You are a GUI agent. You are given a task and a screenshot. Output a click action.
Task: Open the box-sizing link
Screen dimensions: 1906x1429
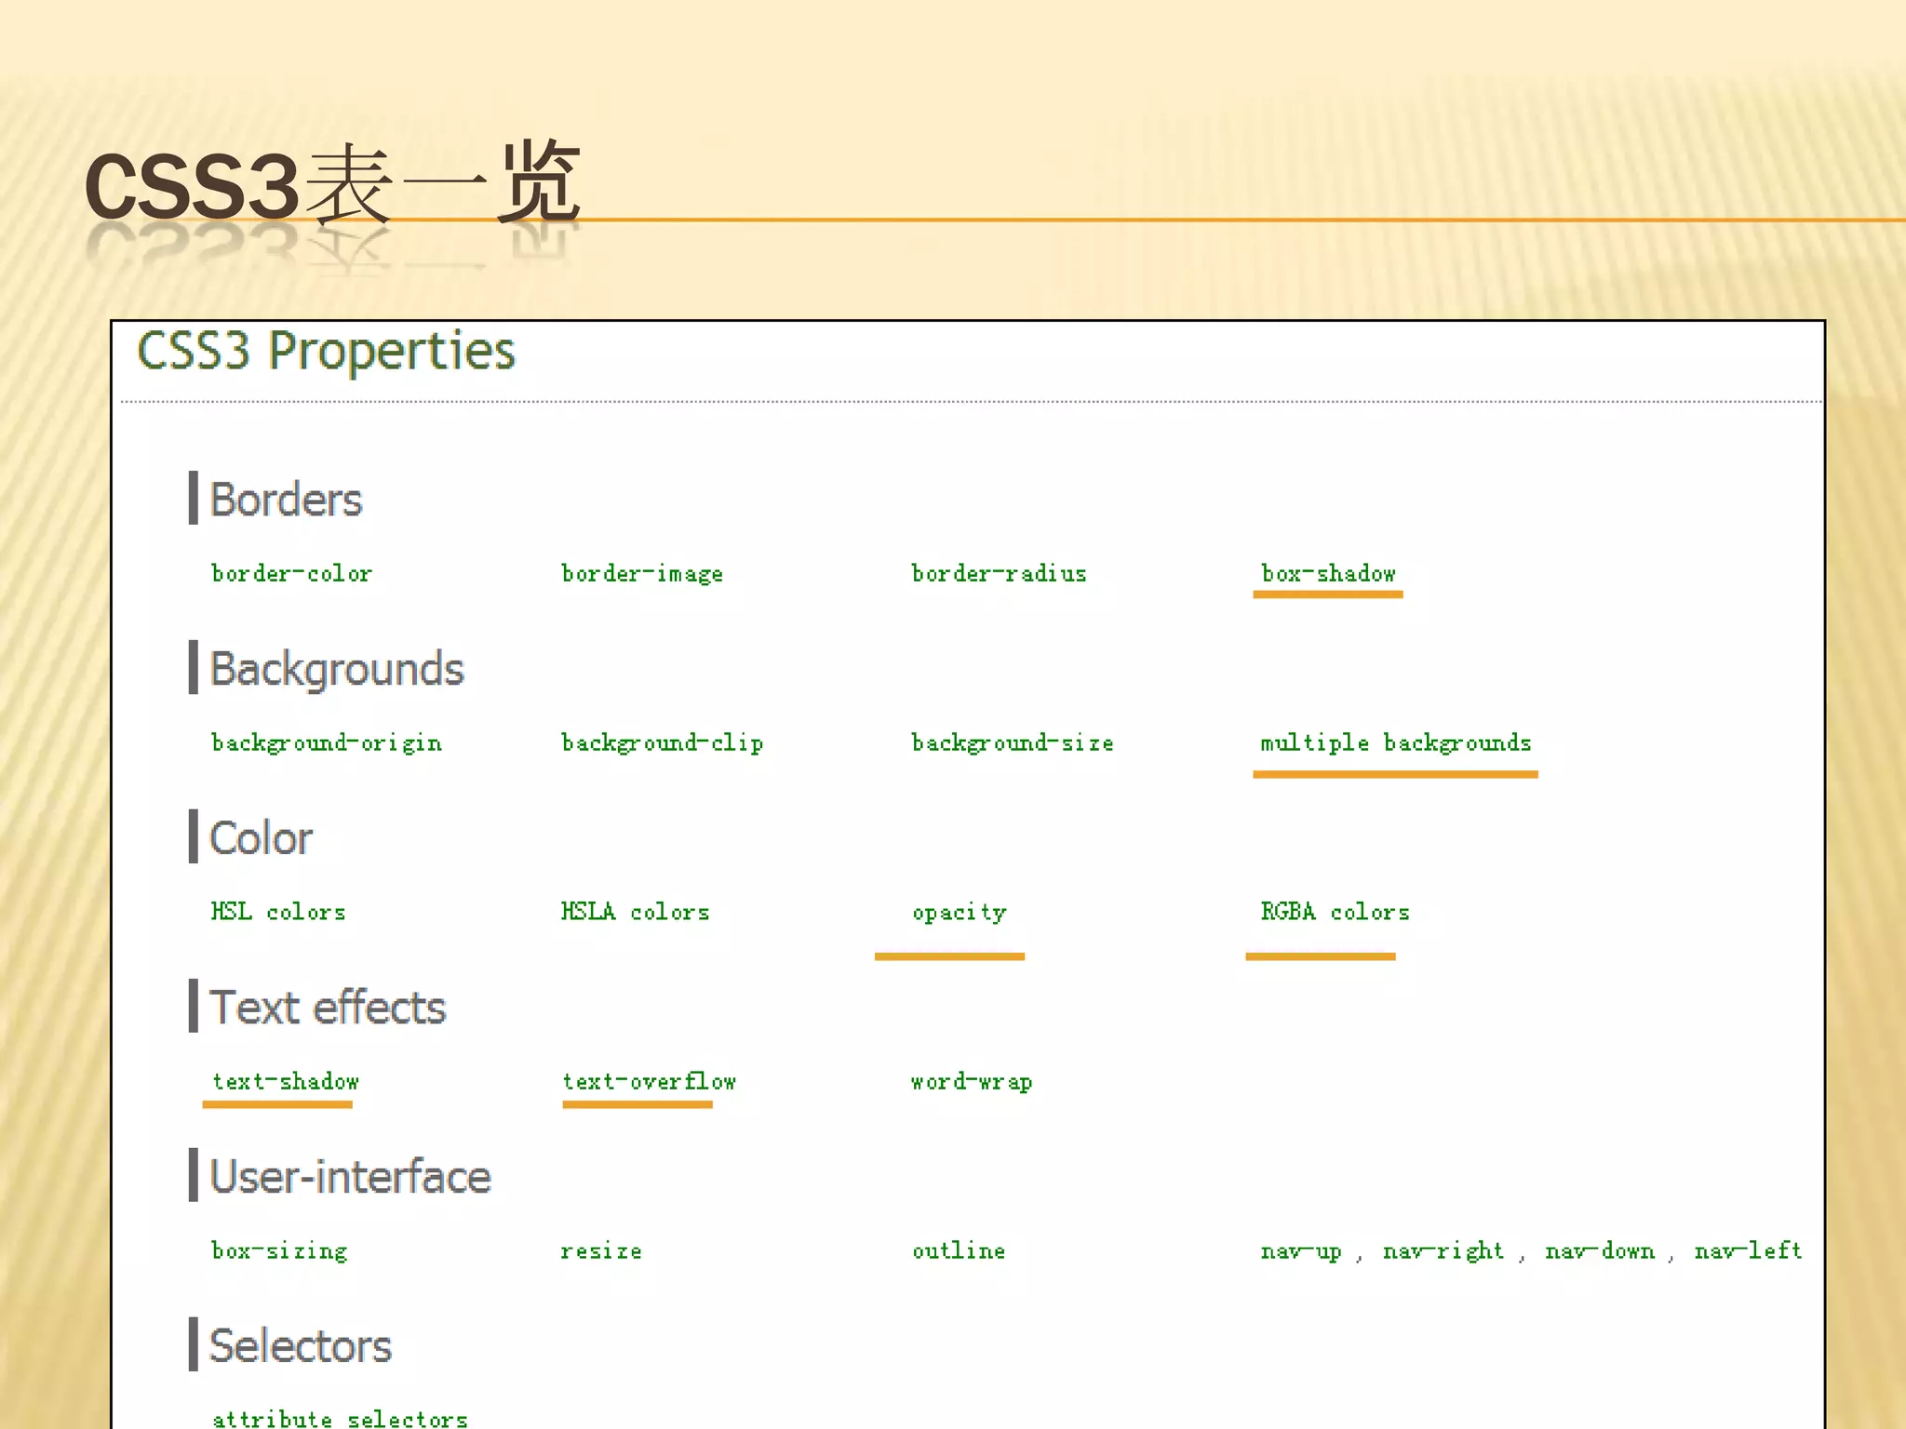tap(279, 1251)
